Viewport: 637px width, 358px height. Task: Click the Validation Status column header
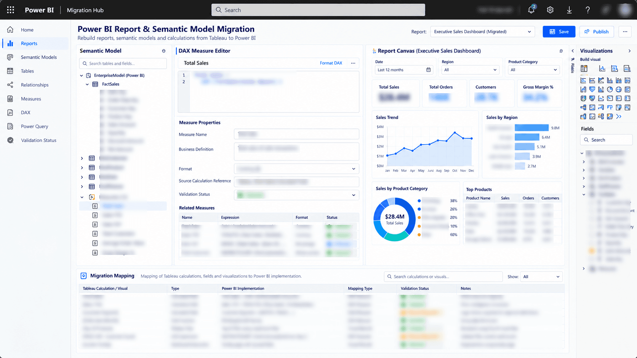(415, 288)
